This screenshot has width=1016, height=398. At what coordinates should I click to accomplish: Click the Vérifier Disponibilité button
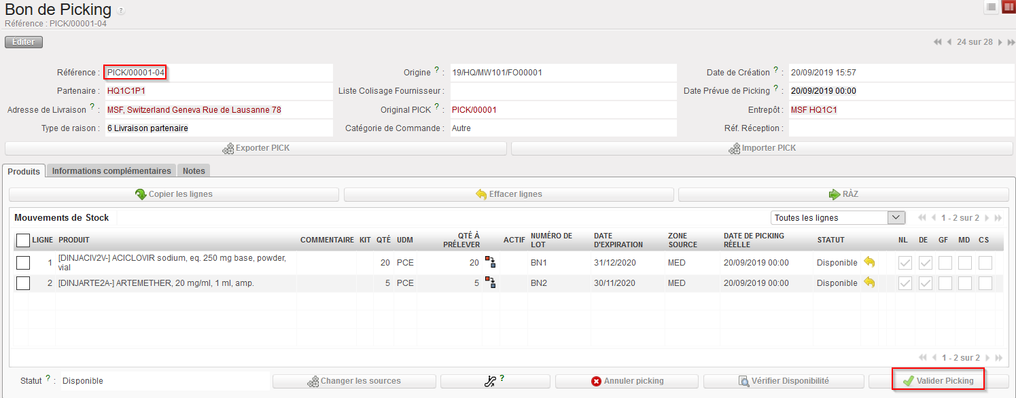point(784,381)
